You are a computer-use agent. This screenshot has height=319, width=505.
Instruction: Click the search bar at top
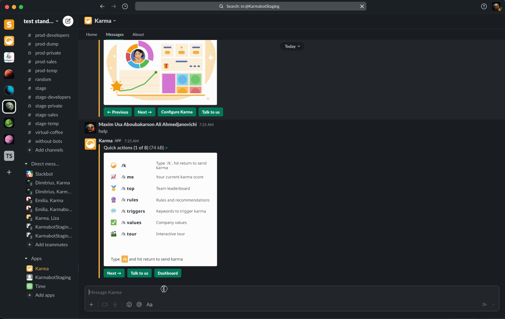point(251,6)
